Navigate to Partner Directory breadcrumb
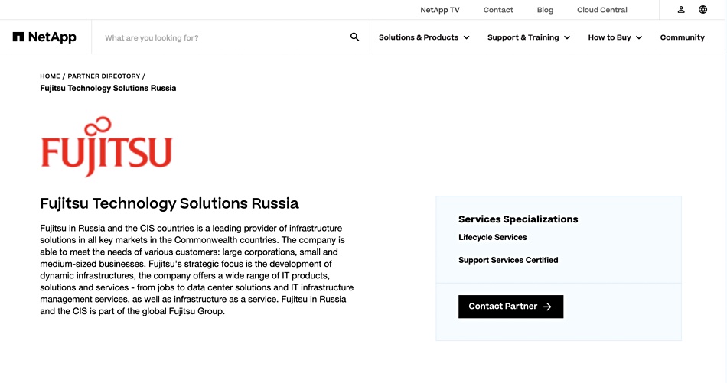This screenshot has width=727, height=383. click(104, 76)
